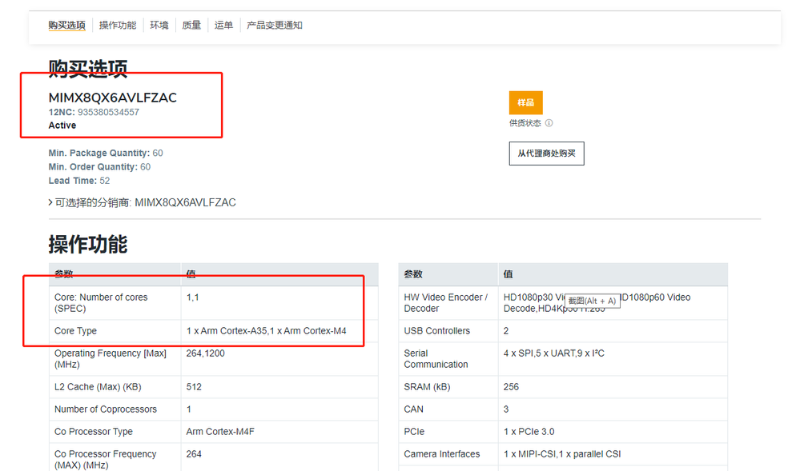Select the Core Type table row
Screen dimensions: 800x471
75,330
